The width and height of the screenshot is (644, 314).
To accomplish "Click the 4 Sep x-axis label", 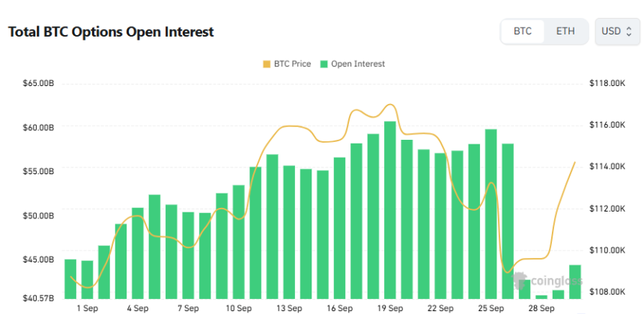I will pos(137,307).
